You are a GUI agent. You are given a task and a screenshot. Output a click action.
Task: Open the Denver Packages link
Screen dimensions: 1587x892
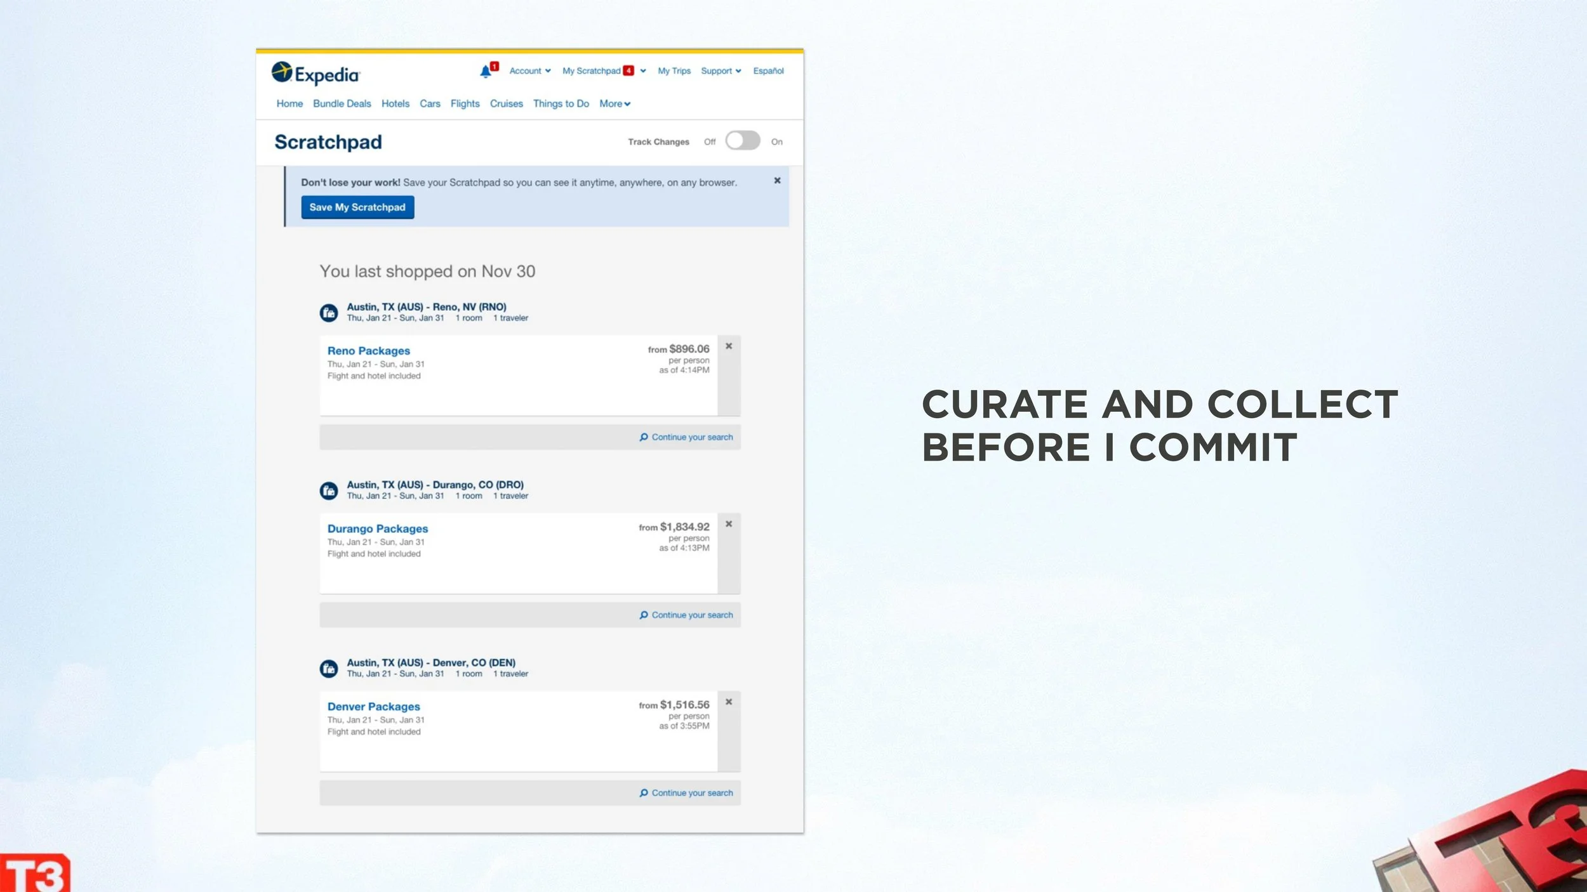[x=374, y=707]
